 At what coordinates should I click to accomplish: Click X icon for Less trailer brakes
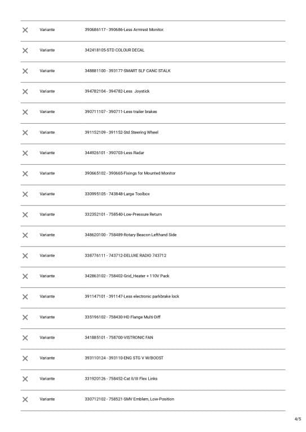pos(25,112)
